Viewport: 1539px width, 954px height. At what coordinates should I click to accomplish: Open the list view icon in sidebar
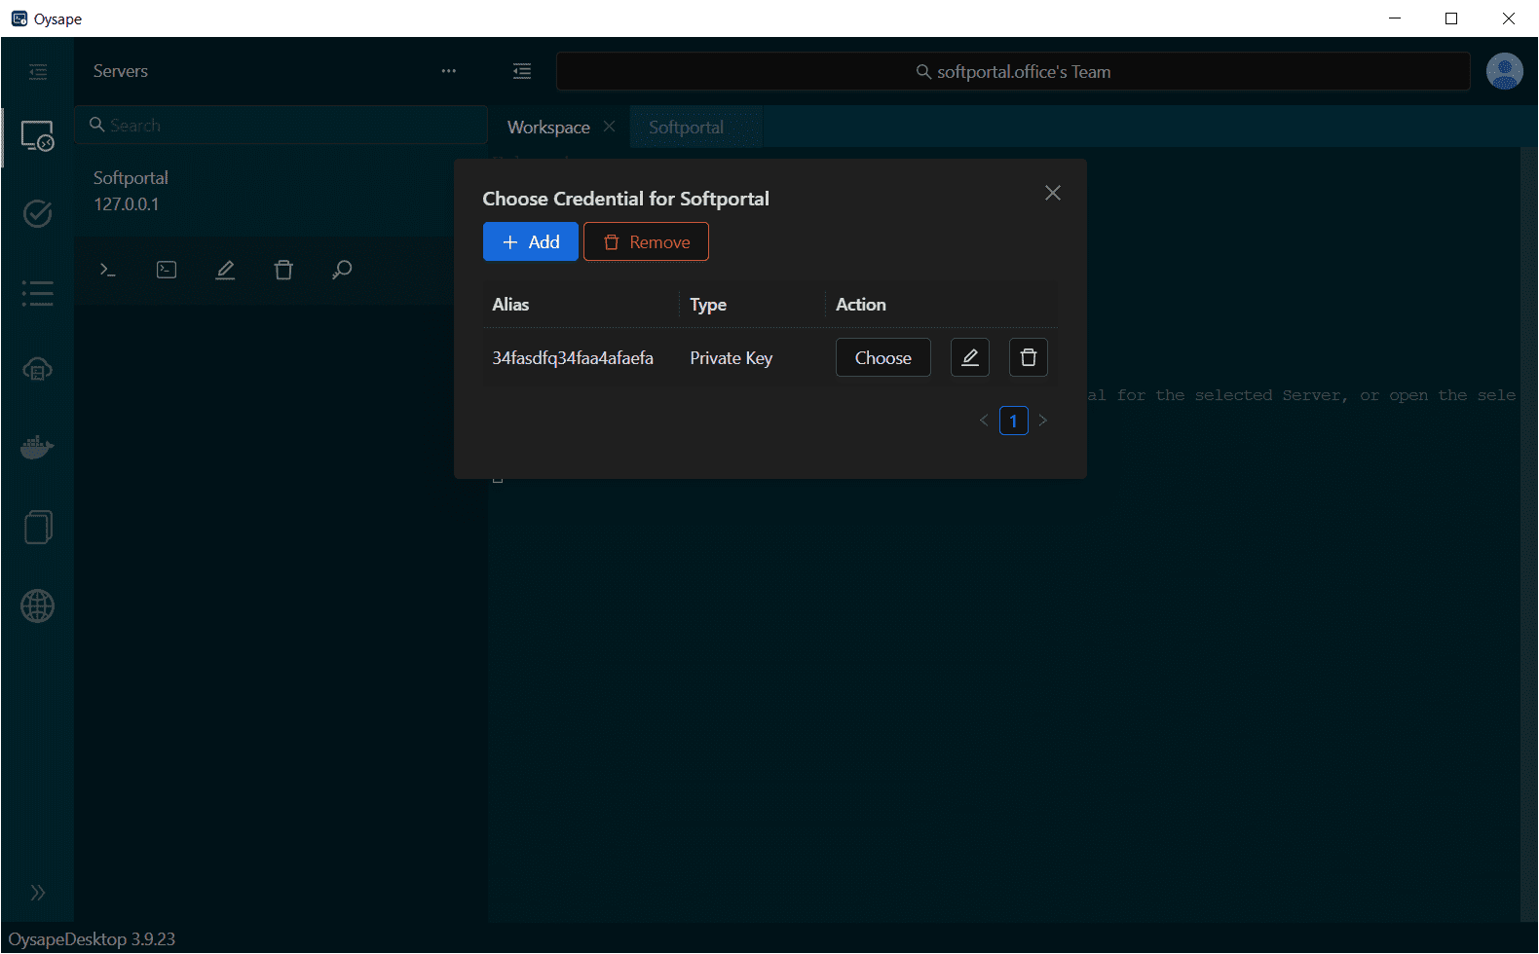pos(37,293)
